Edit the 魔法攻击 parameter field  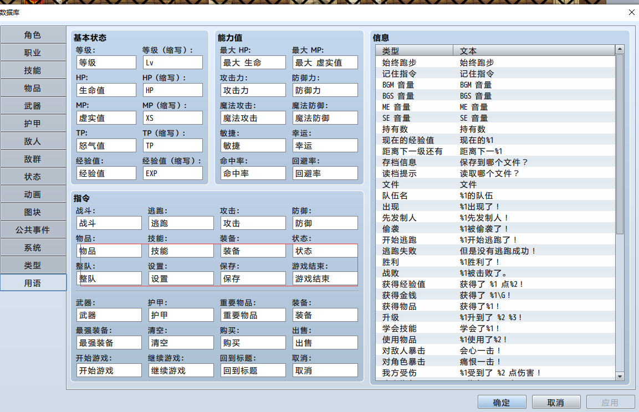[x=253, y=117]
